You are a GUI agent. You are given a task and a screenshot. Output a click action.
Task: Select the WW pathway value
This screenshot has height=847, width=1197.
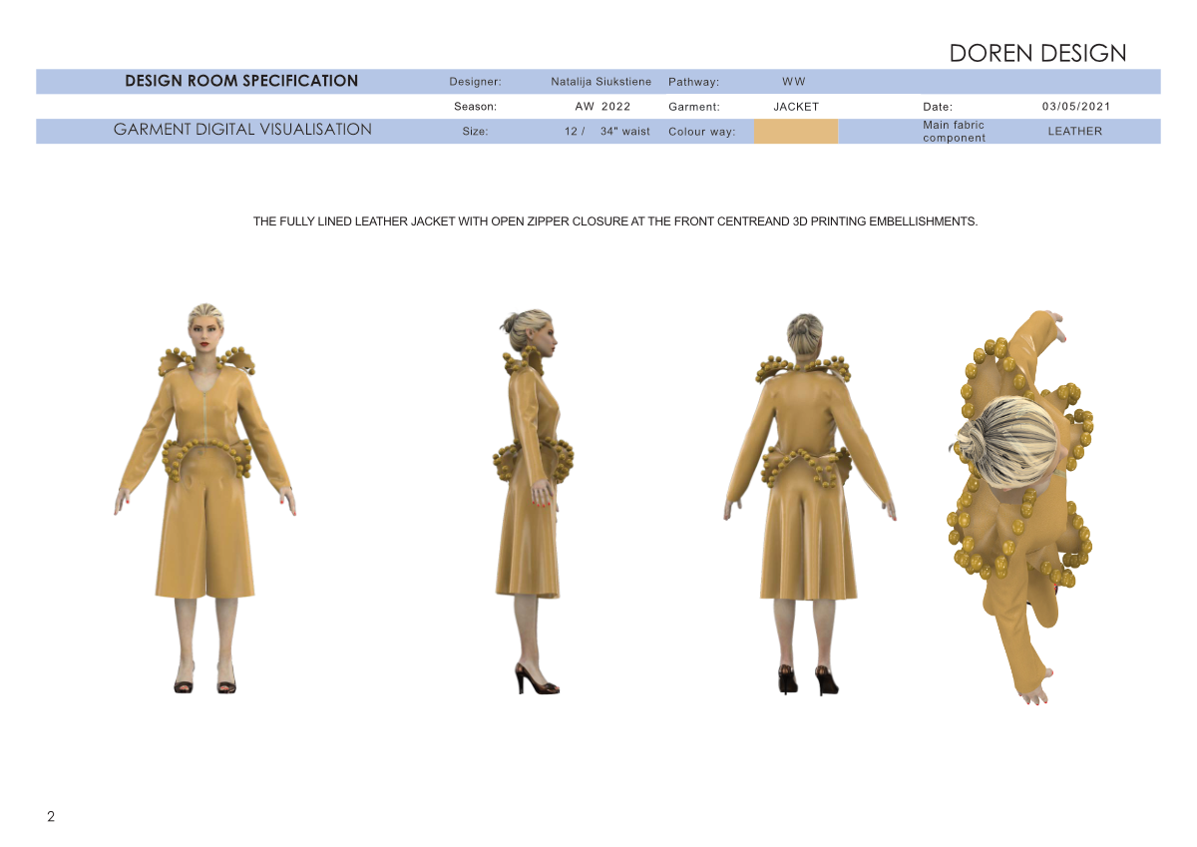[794, 82]
